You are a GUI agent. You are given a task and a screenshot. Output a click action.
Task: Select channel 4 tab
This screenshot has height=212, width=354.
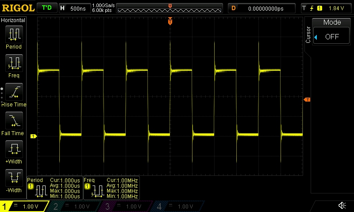(x=178, y=206)
